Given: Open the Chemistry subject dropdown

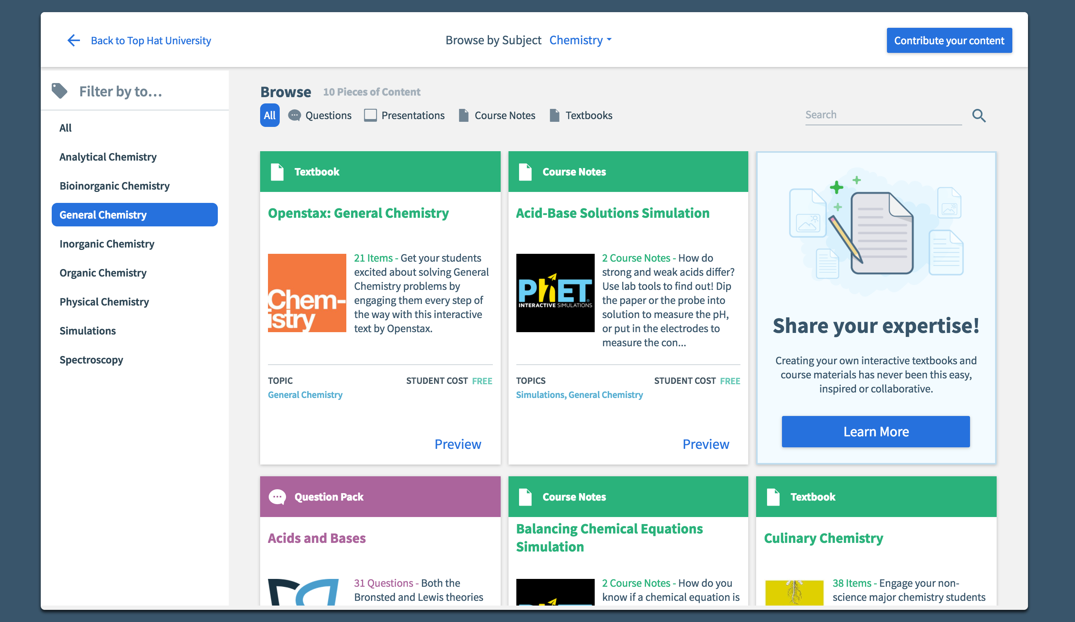Looking at the screenshot, I should [x=580, y=40].
